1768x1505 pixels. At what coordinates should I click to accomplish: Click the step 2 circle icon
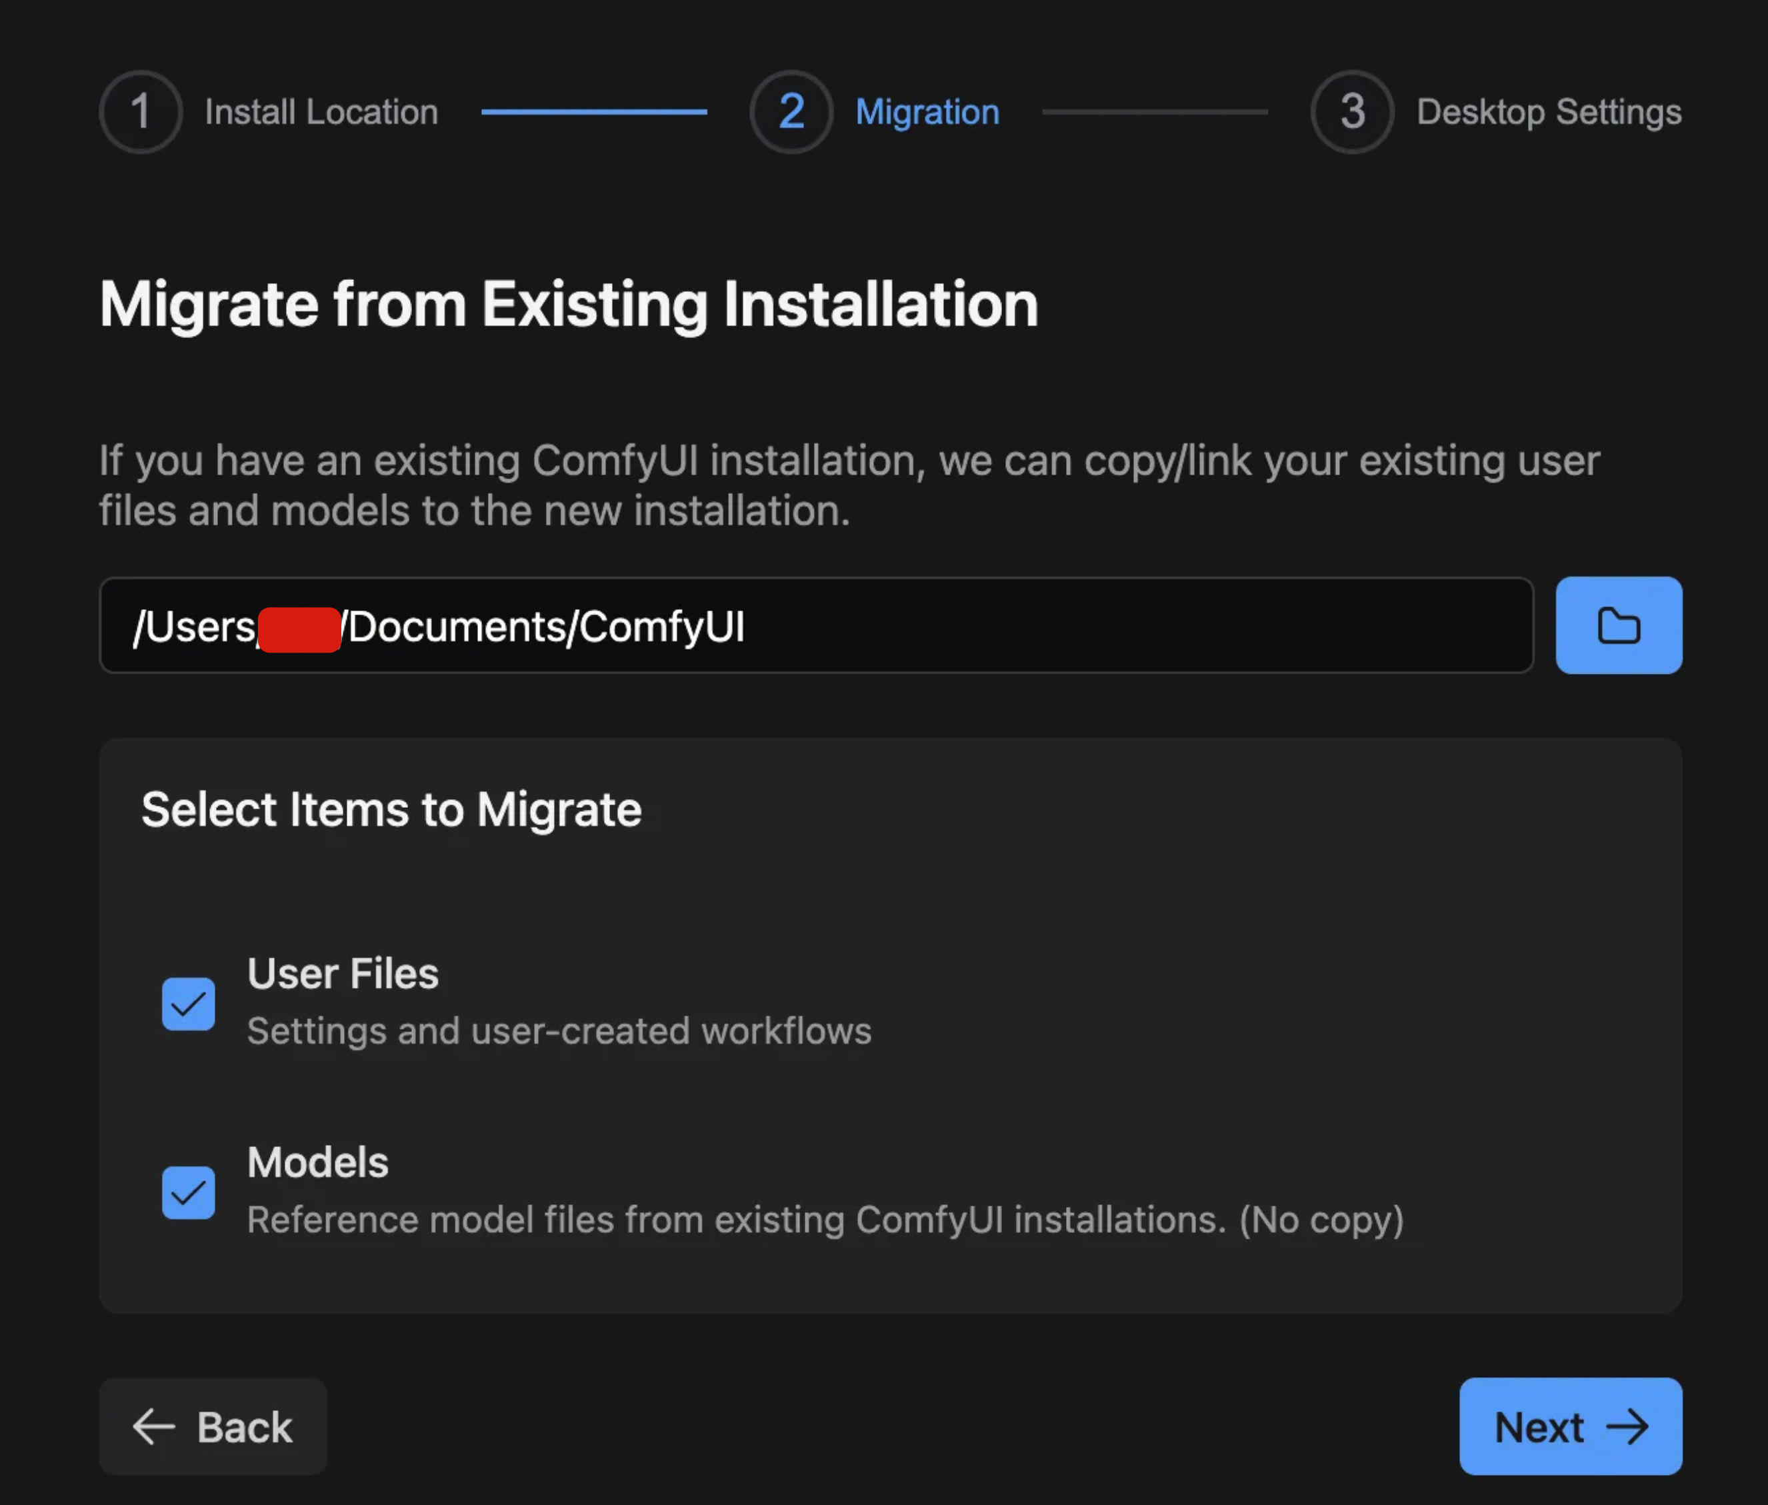tap(791, 112)
